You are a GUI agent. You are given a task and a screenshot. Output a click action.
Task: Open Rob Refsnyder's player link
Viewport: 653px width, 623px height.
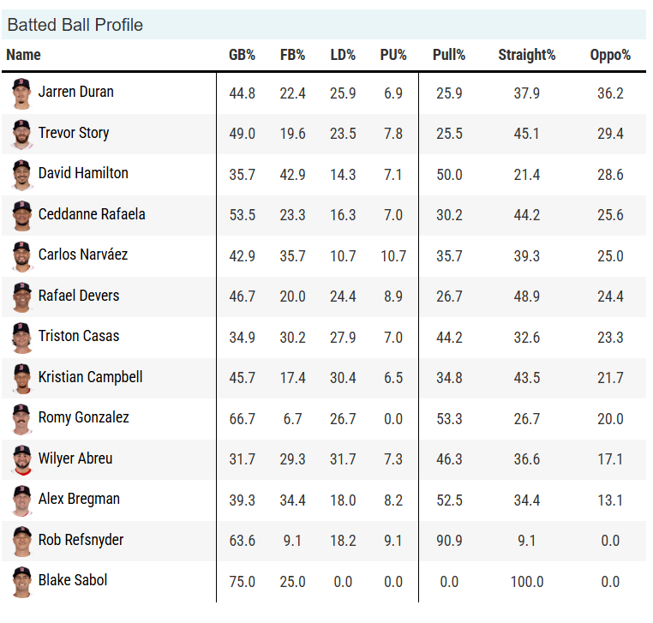pyautogui.click(x=81, y=540)
